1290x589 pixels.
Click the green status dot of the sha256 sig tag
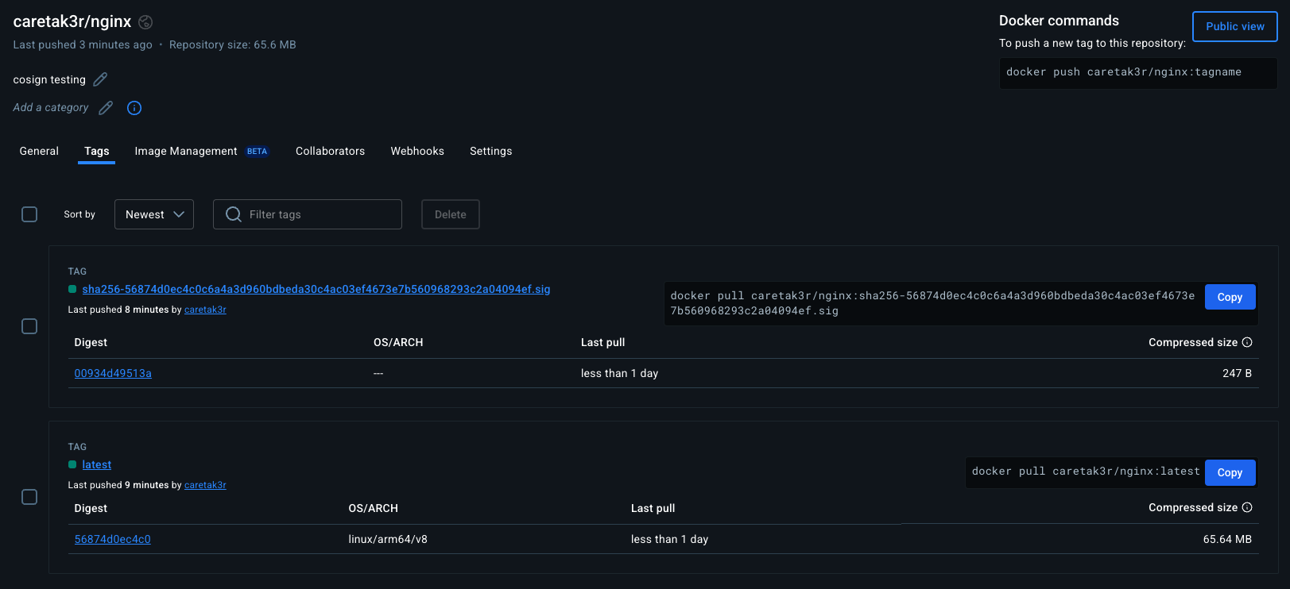pyautogui.click(x=72, y=289)
